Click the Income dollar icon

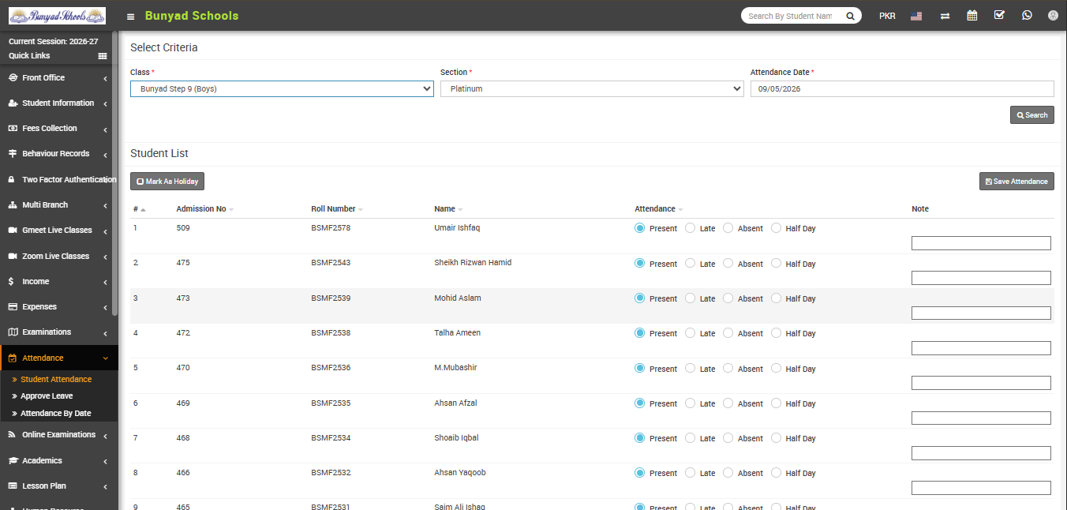tap(11, 282)
